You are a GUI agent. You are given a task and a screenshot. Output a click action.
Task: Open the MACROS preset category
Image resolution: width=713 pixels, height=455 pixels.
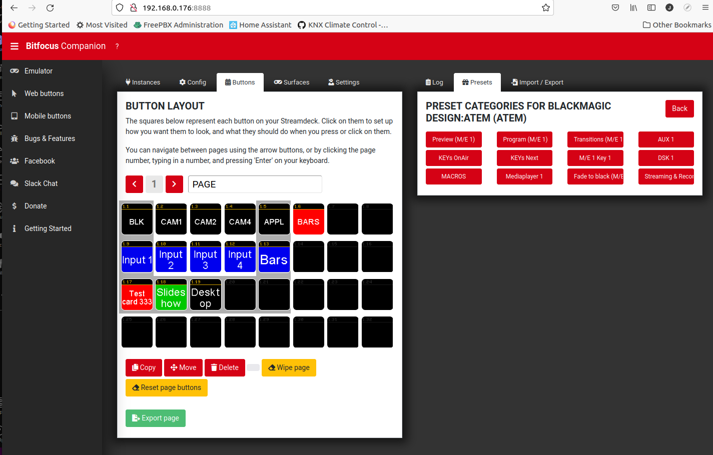pos(454,176)
